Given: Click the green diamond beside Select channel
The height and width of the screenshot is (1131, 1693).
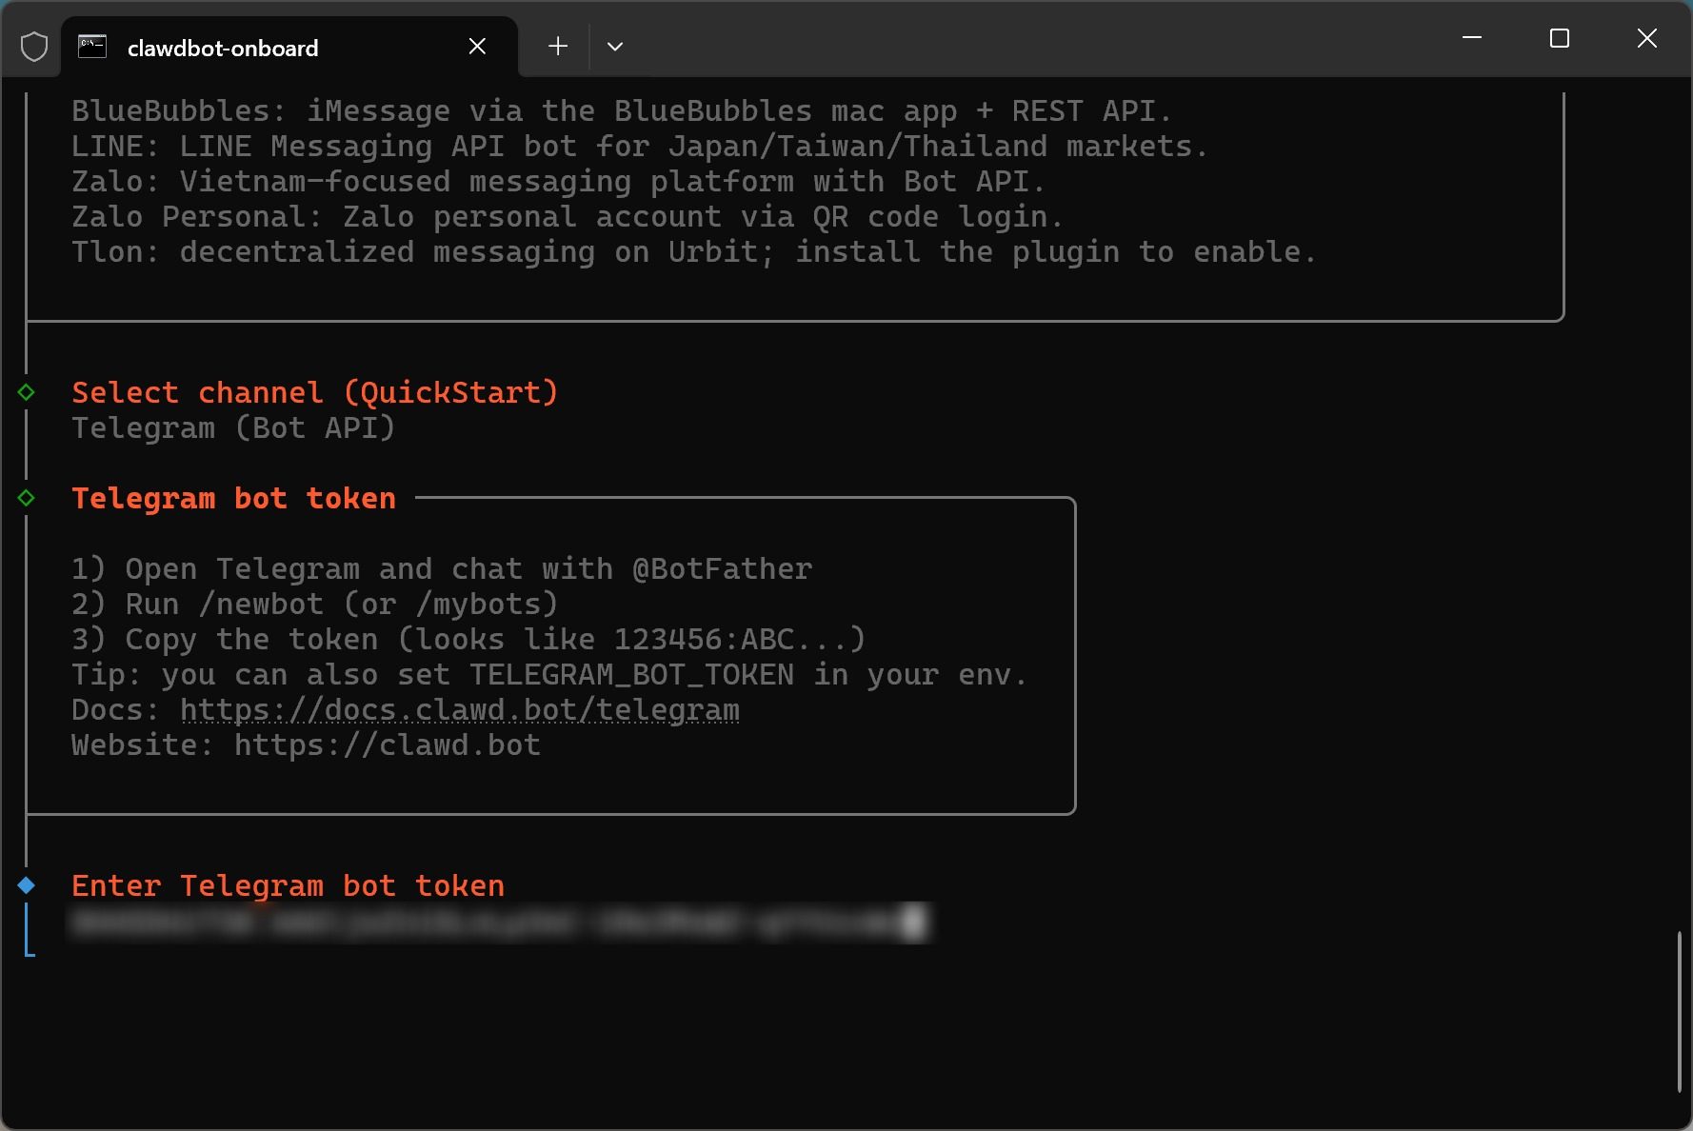Looking at the screenshot, I should pos(27,392).
